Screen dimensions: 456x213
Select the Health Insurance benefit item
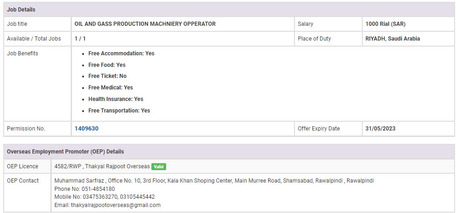tap(115, 99)
